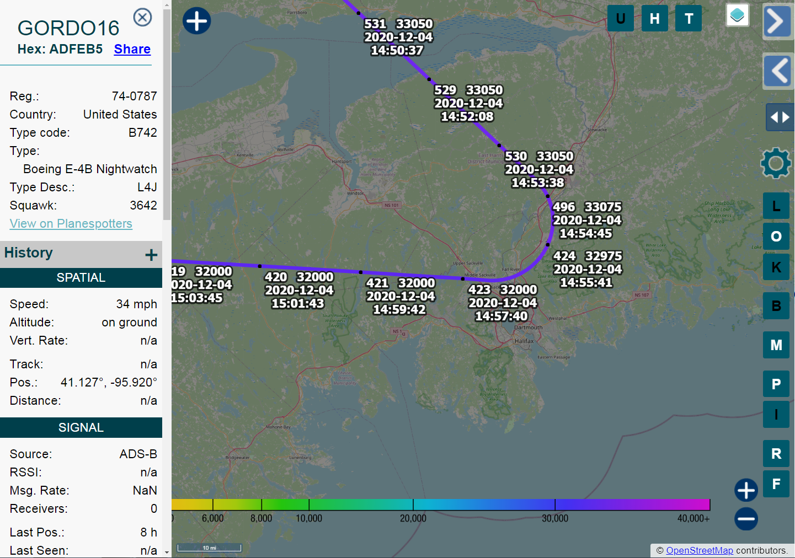
Task: Click the Source value ADS-B
Action: pyautogui.click(x=138, y=454)
